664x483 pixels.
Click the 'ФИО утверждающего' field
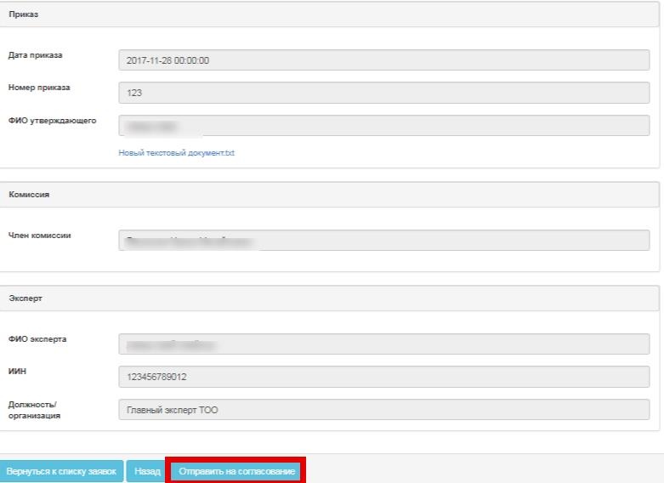[x=383, y=125]
